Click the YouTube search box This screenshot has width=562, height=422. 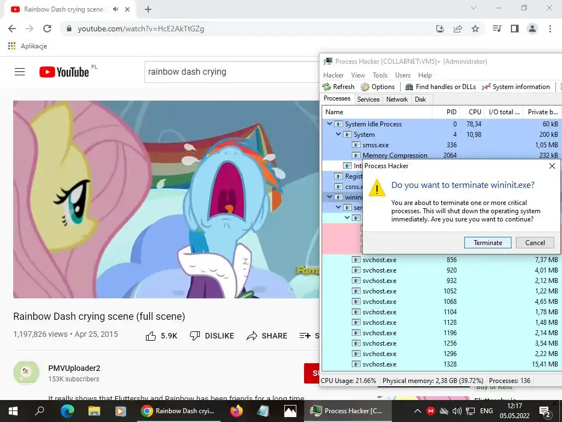tap(232, 72)
